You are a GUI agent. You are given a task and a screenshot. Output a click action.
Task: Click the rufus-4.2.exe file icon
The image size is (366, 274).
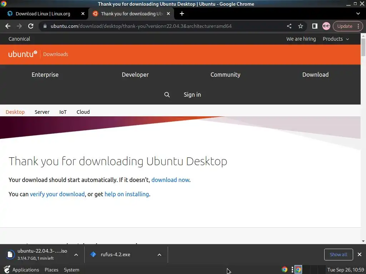pyautogui.click(x=93, y=254)
